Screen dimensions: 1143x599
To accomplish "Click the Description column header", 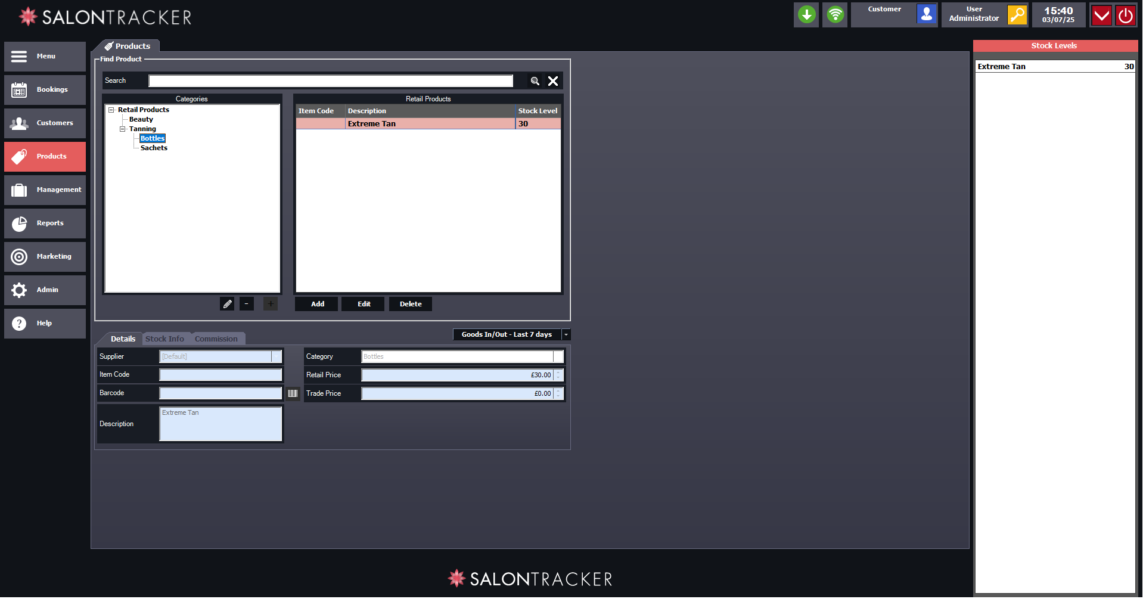I will [430, 111].
